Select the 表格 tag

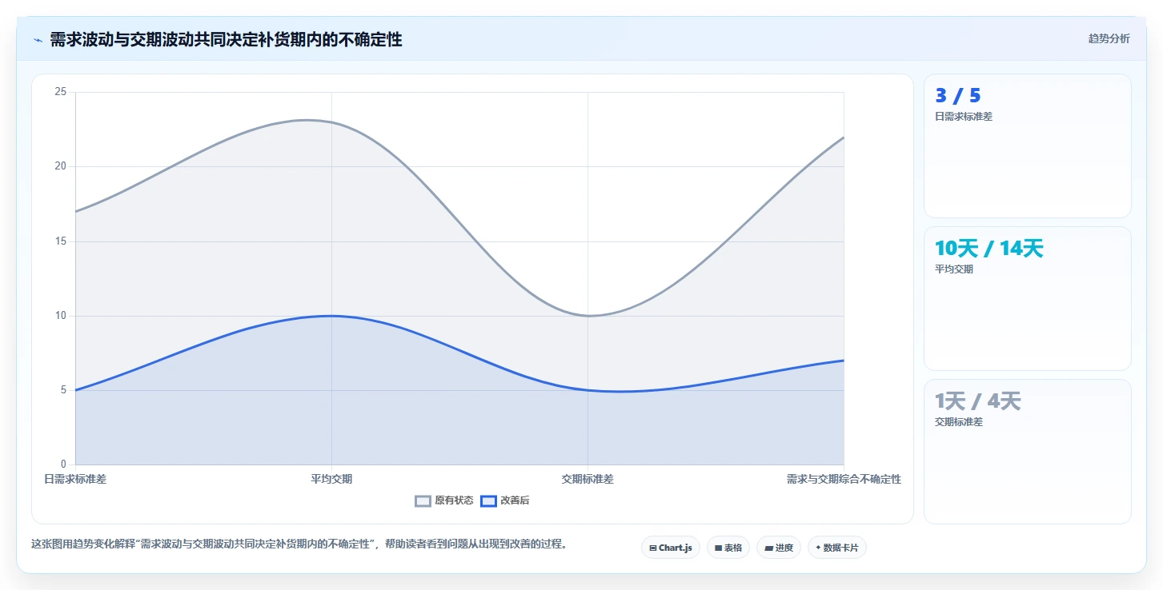pyautogui.click(x=728, y=548)
